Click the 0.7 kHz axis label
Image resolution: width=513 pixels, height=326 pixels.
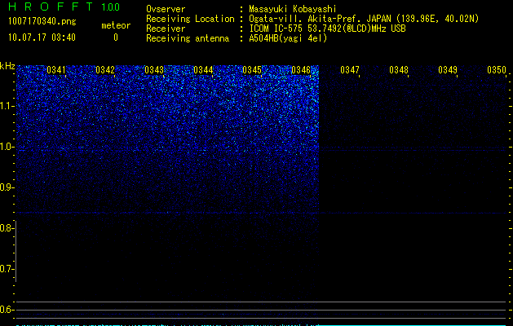(7, 269)
